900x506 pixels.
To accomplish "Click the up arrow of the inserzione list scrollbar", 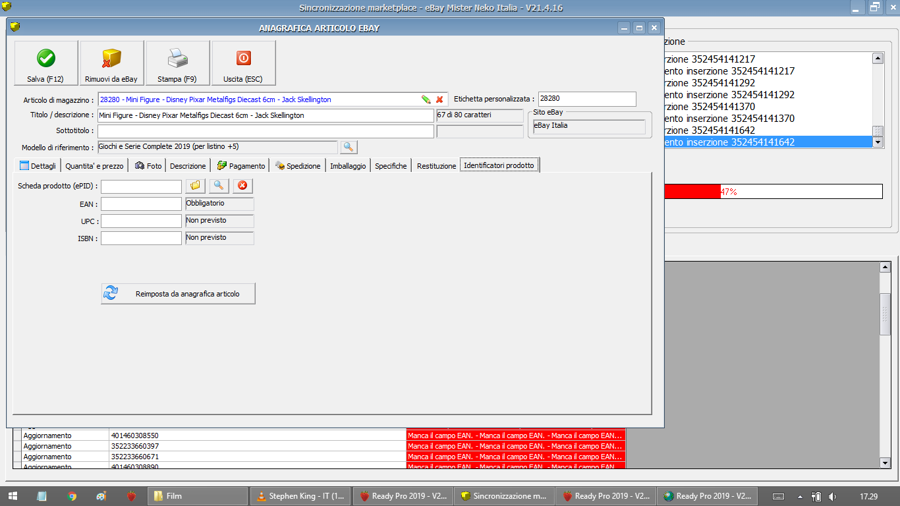I will 878,59.
